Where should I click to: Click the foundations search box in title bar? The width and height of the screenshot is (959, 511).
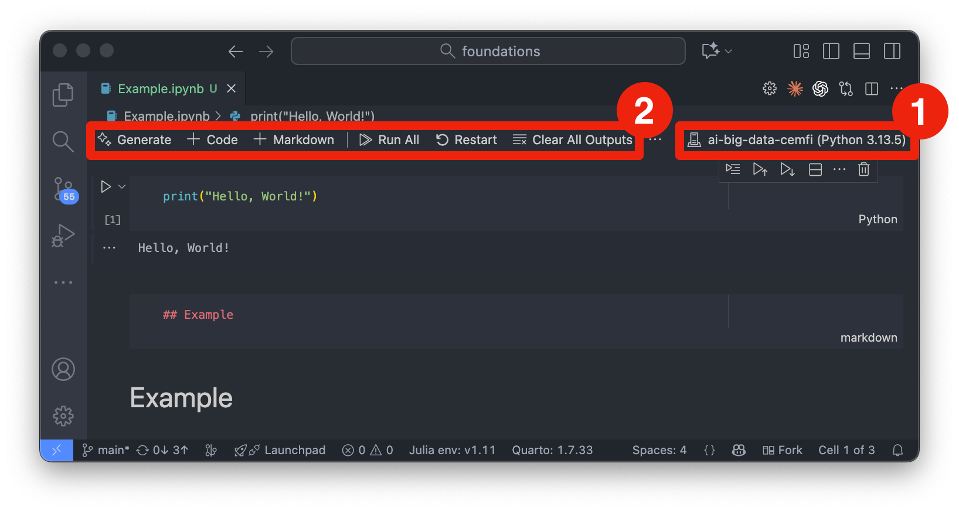(488, 52)
